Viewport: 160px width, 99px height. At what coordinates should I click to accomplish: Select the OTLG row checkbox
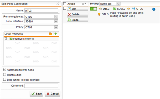pyautogui.click(x=65, y=8)
